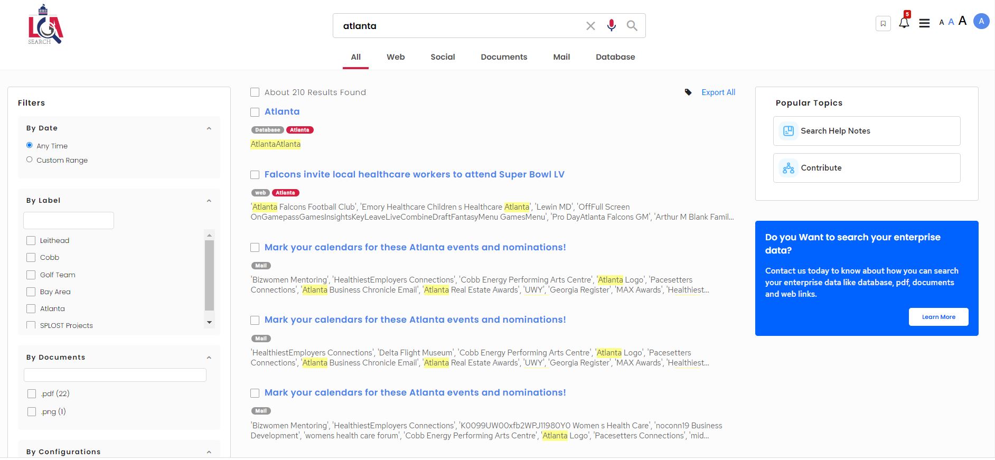Open notifications bell icon
Screen dimensions: 995x460
click(904, 23)
